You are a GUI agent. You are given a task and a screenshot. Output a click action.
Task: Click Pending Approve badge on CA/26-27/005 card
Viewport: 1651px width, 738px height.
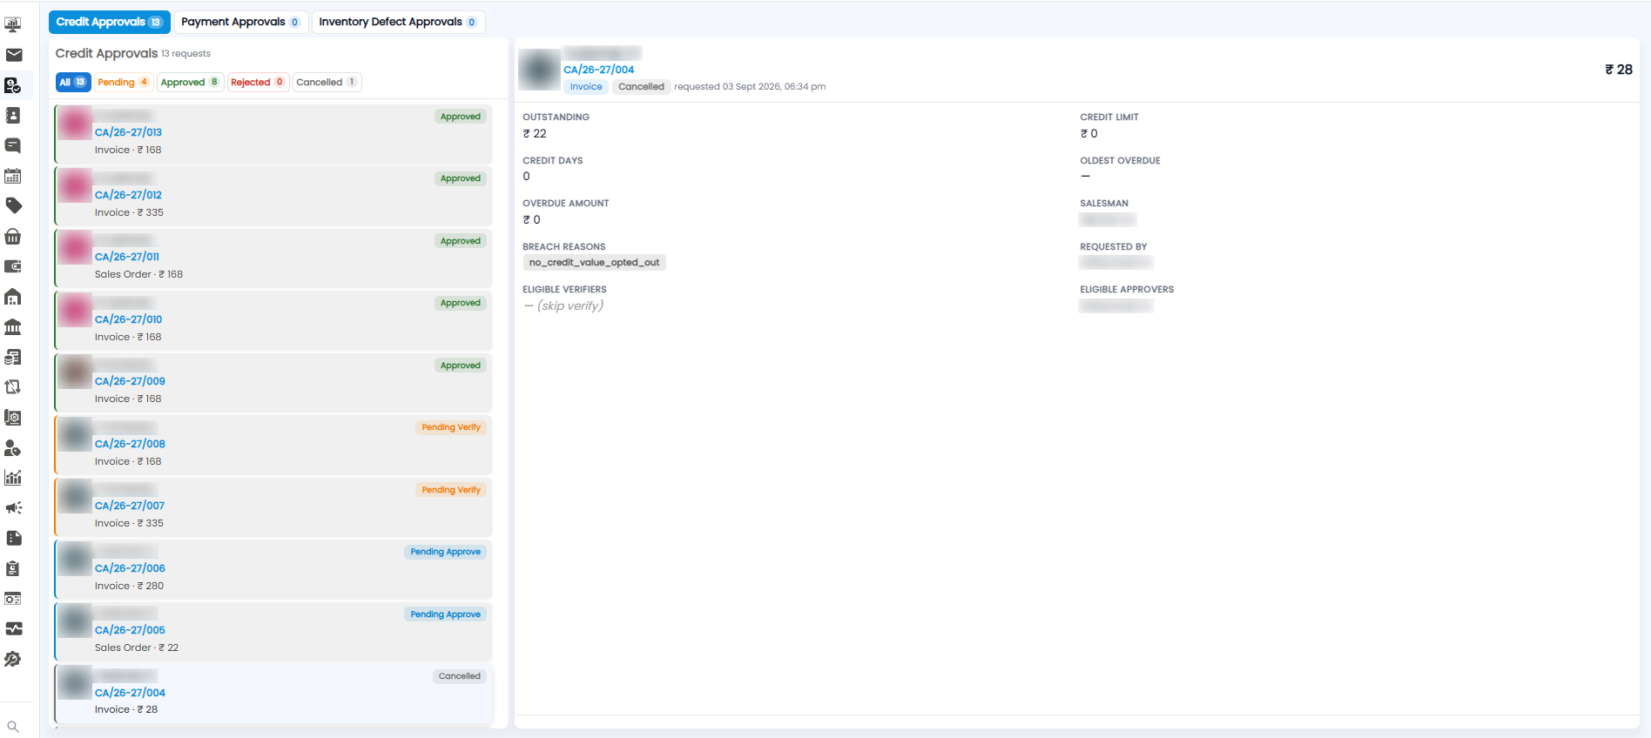point(446,614)
